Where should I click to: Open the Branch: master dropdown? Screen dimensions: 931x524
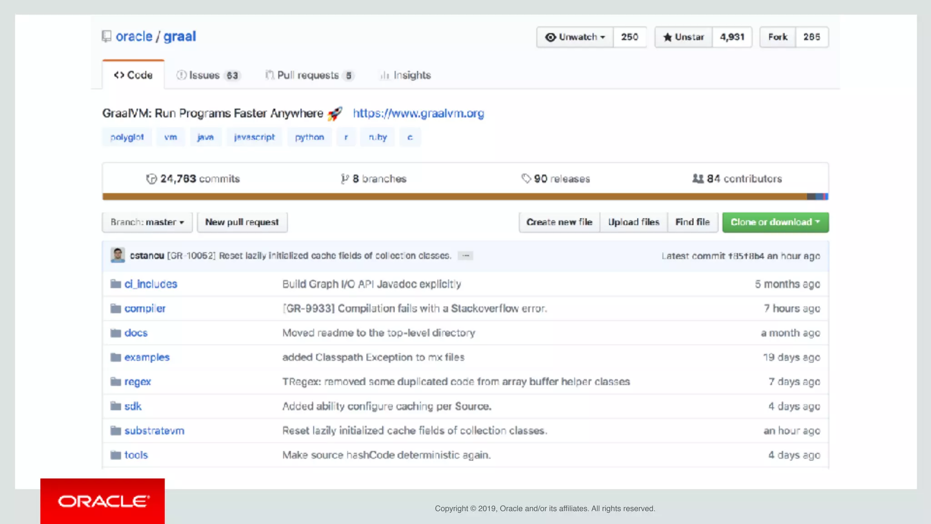tap(147, 222)
